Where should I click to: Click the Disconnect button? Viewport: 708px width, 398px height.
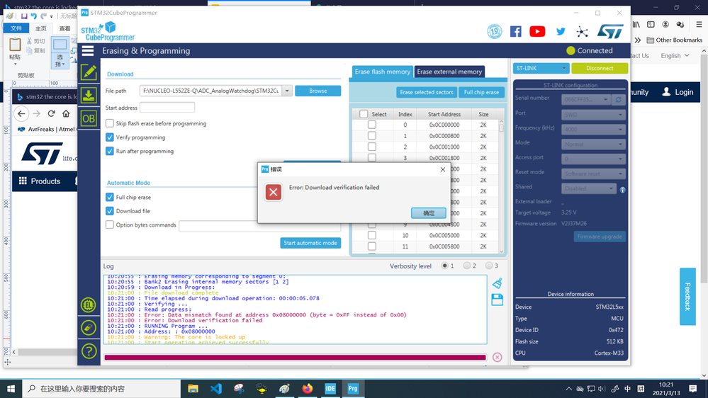pos(600,68)
